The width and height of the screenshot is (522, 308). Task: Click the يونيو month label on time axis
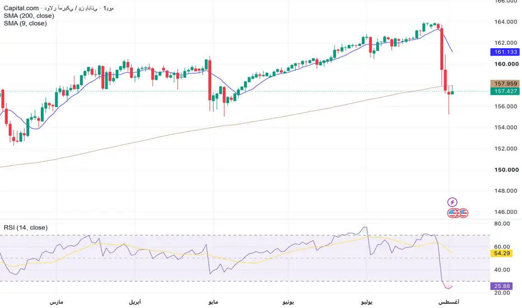pos(288,302)
